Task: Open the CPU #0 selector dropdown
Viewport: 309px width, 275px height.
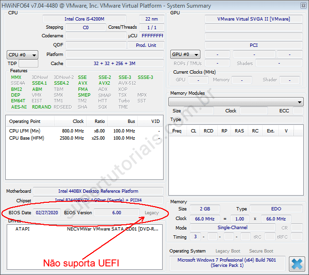Action: point(22,55)
